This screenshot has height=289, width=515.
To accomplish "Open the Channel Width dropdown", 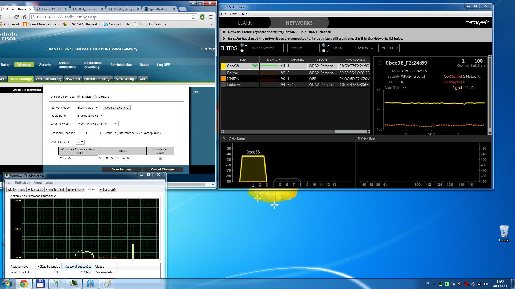I will click(x=97, y=124).
